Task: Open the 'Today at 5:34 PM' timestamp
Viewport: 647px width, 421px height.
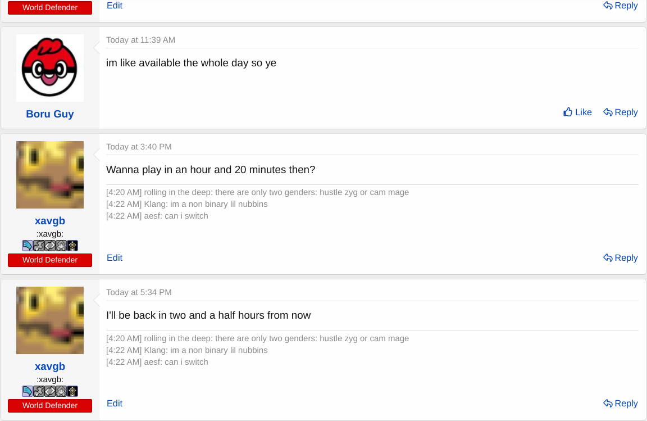Action: click(139, 292)
